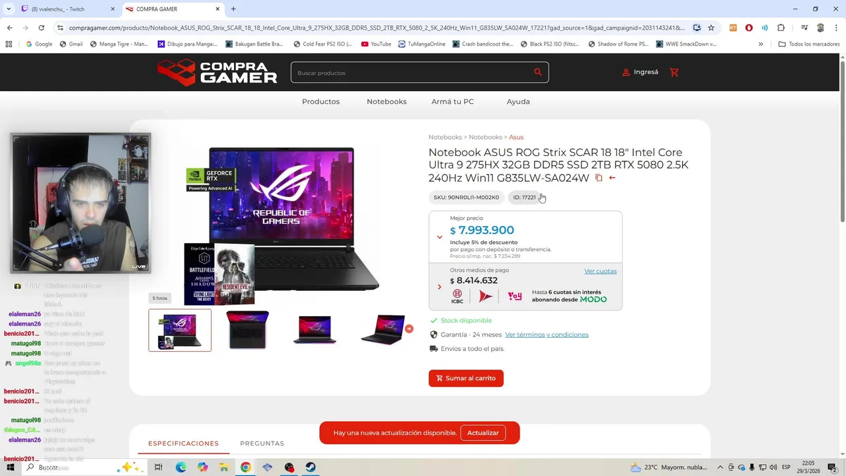Click the install app icon in address bar
Screen dimensions: 846x476
[697, 28]
